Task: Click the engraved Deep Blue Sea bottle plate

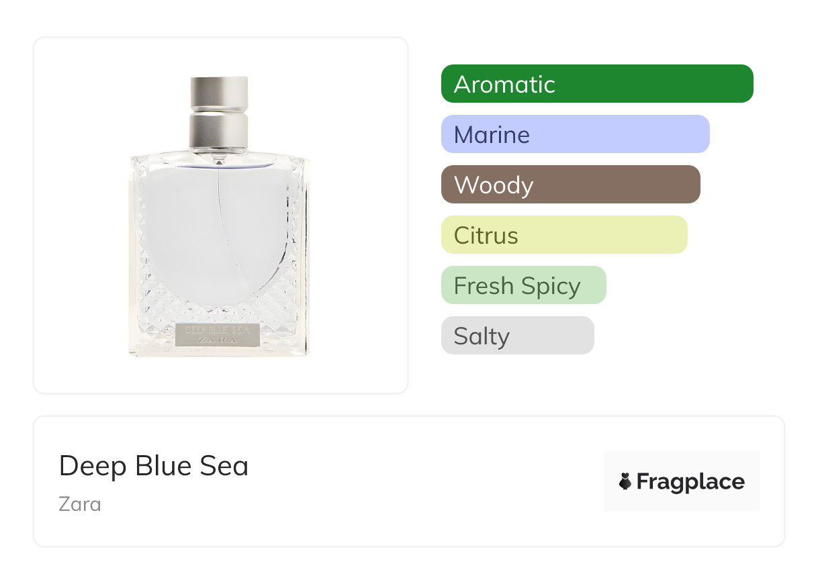Action: click(217, 334)
